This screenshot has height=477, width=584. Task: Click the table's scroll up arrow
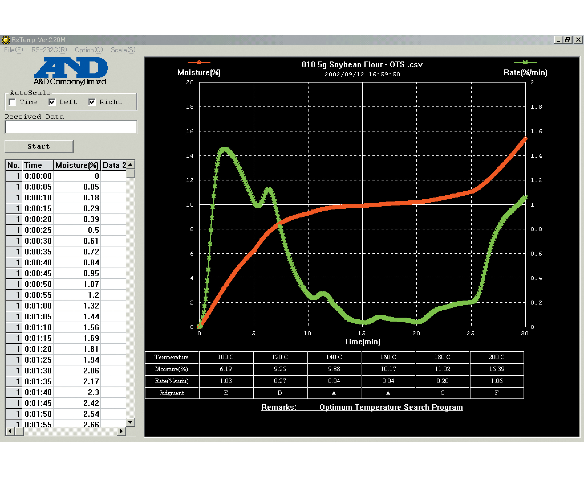130,165
